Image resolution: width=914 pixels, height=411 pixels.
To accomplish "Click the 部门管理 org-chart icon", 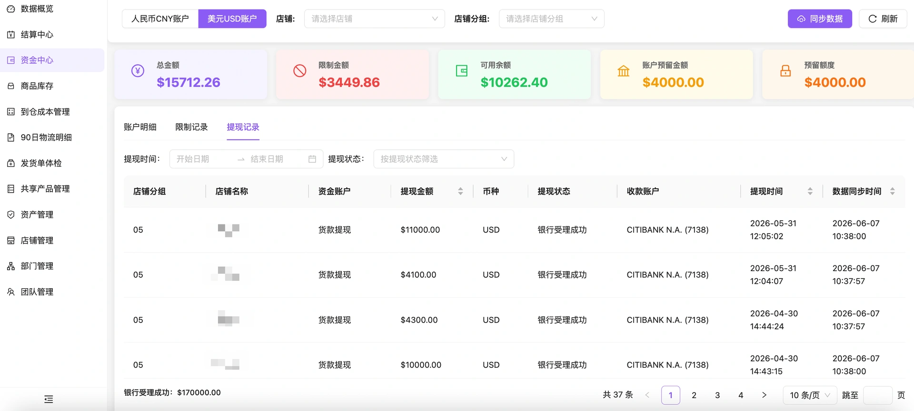I will pos(11,266).
